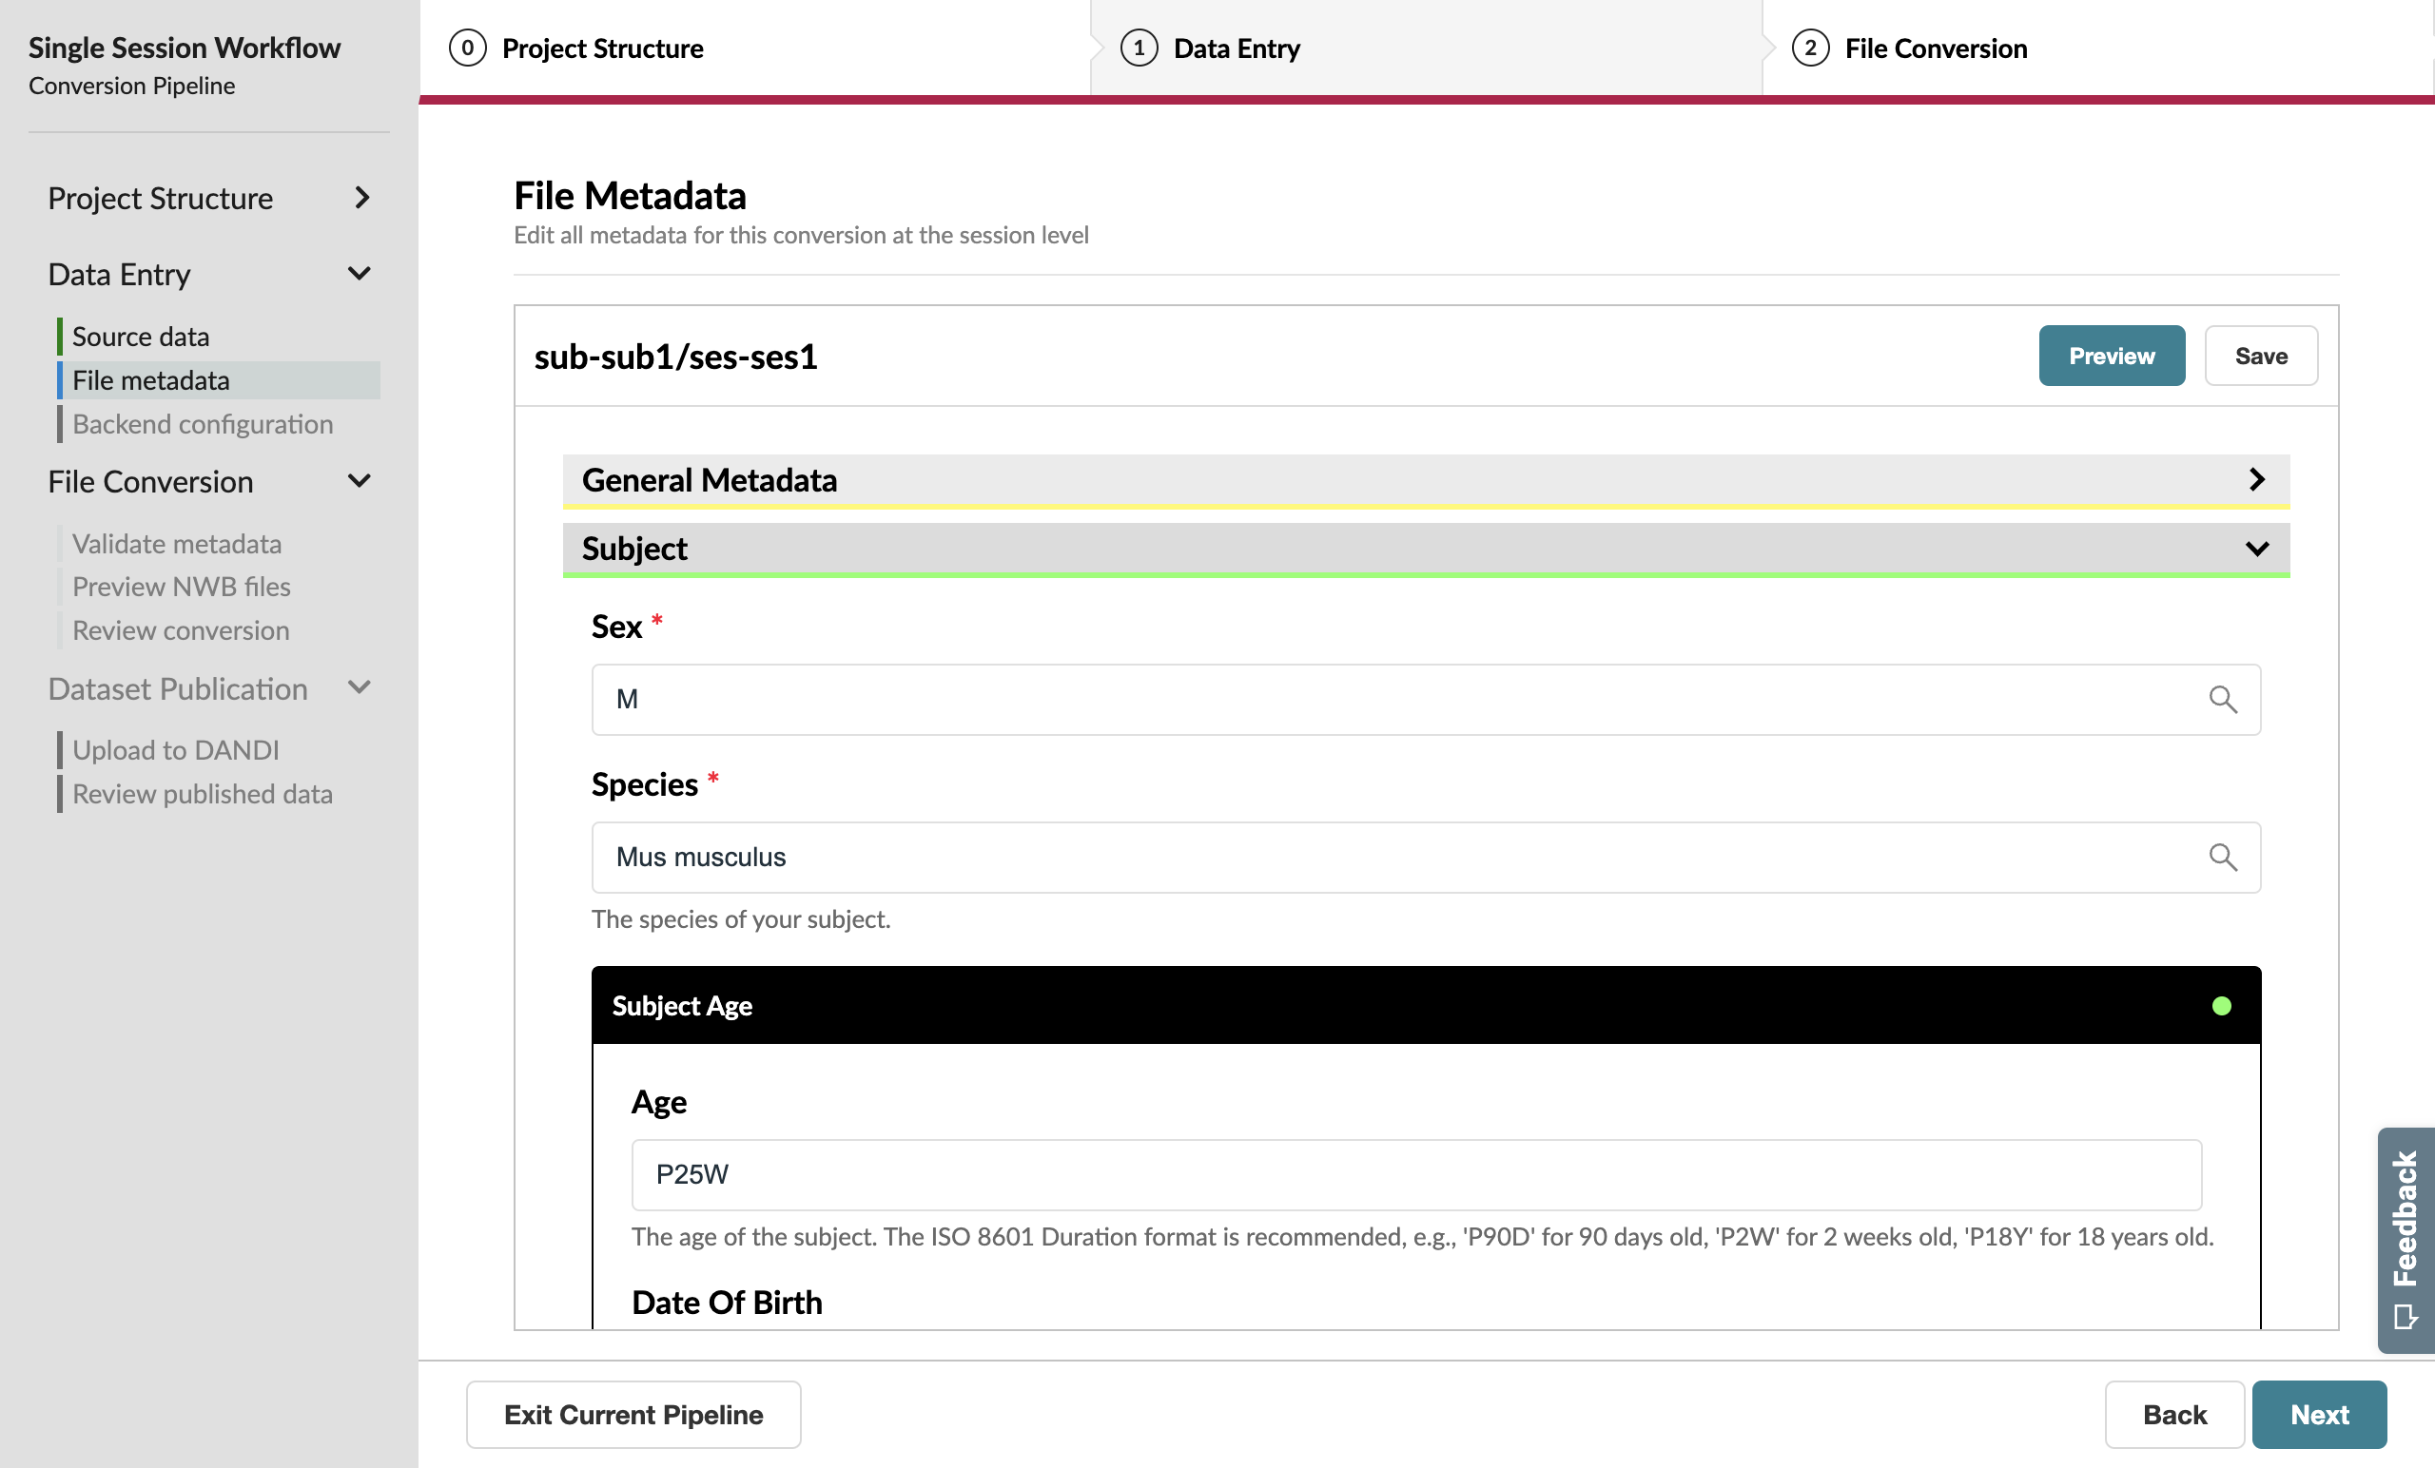Open Review conversion in the sidebar

(x=219, y=630)
